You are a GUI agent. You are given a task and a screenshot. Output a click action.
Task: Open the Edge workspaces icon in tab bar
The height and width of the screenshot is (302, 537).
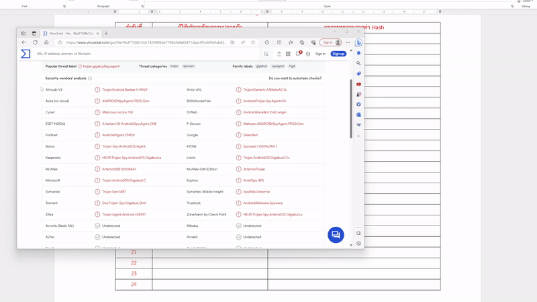pyautogui.click(x=23, y=34)
